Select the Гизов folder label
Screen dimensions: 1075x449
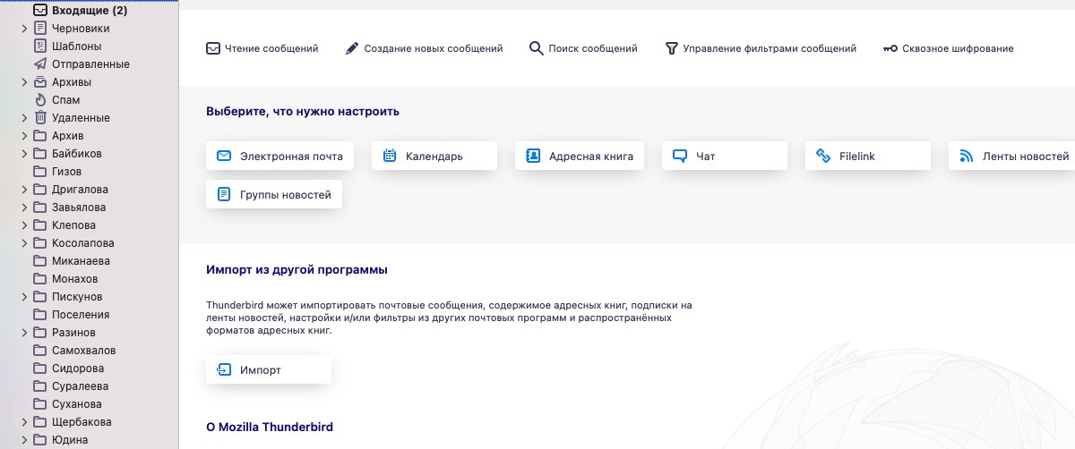coord(66,172)
